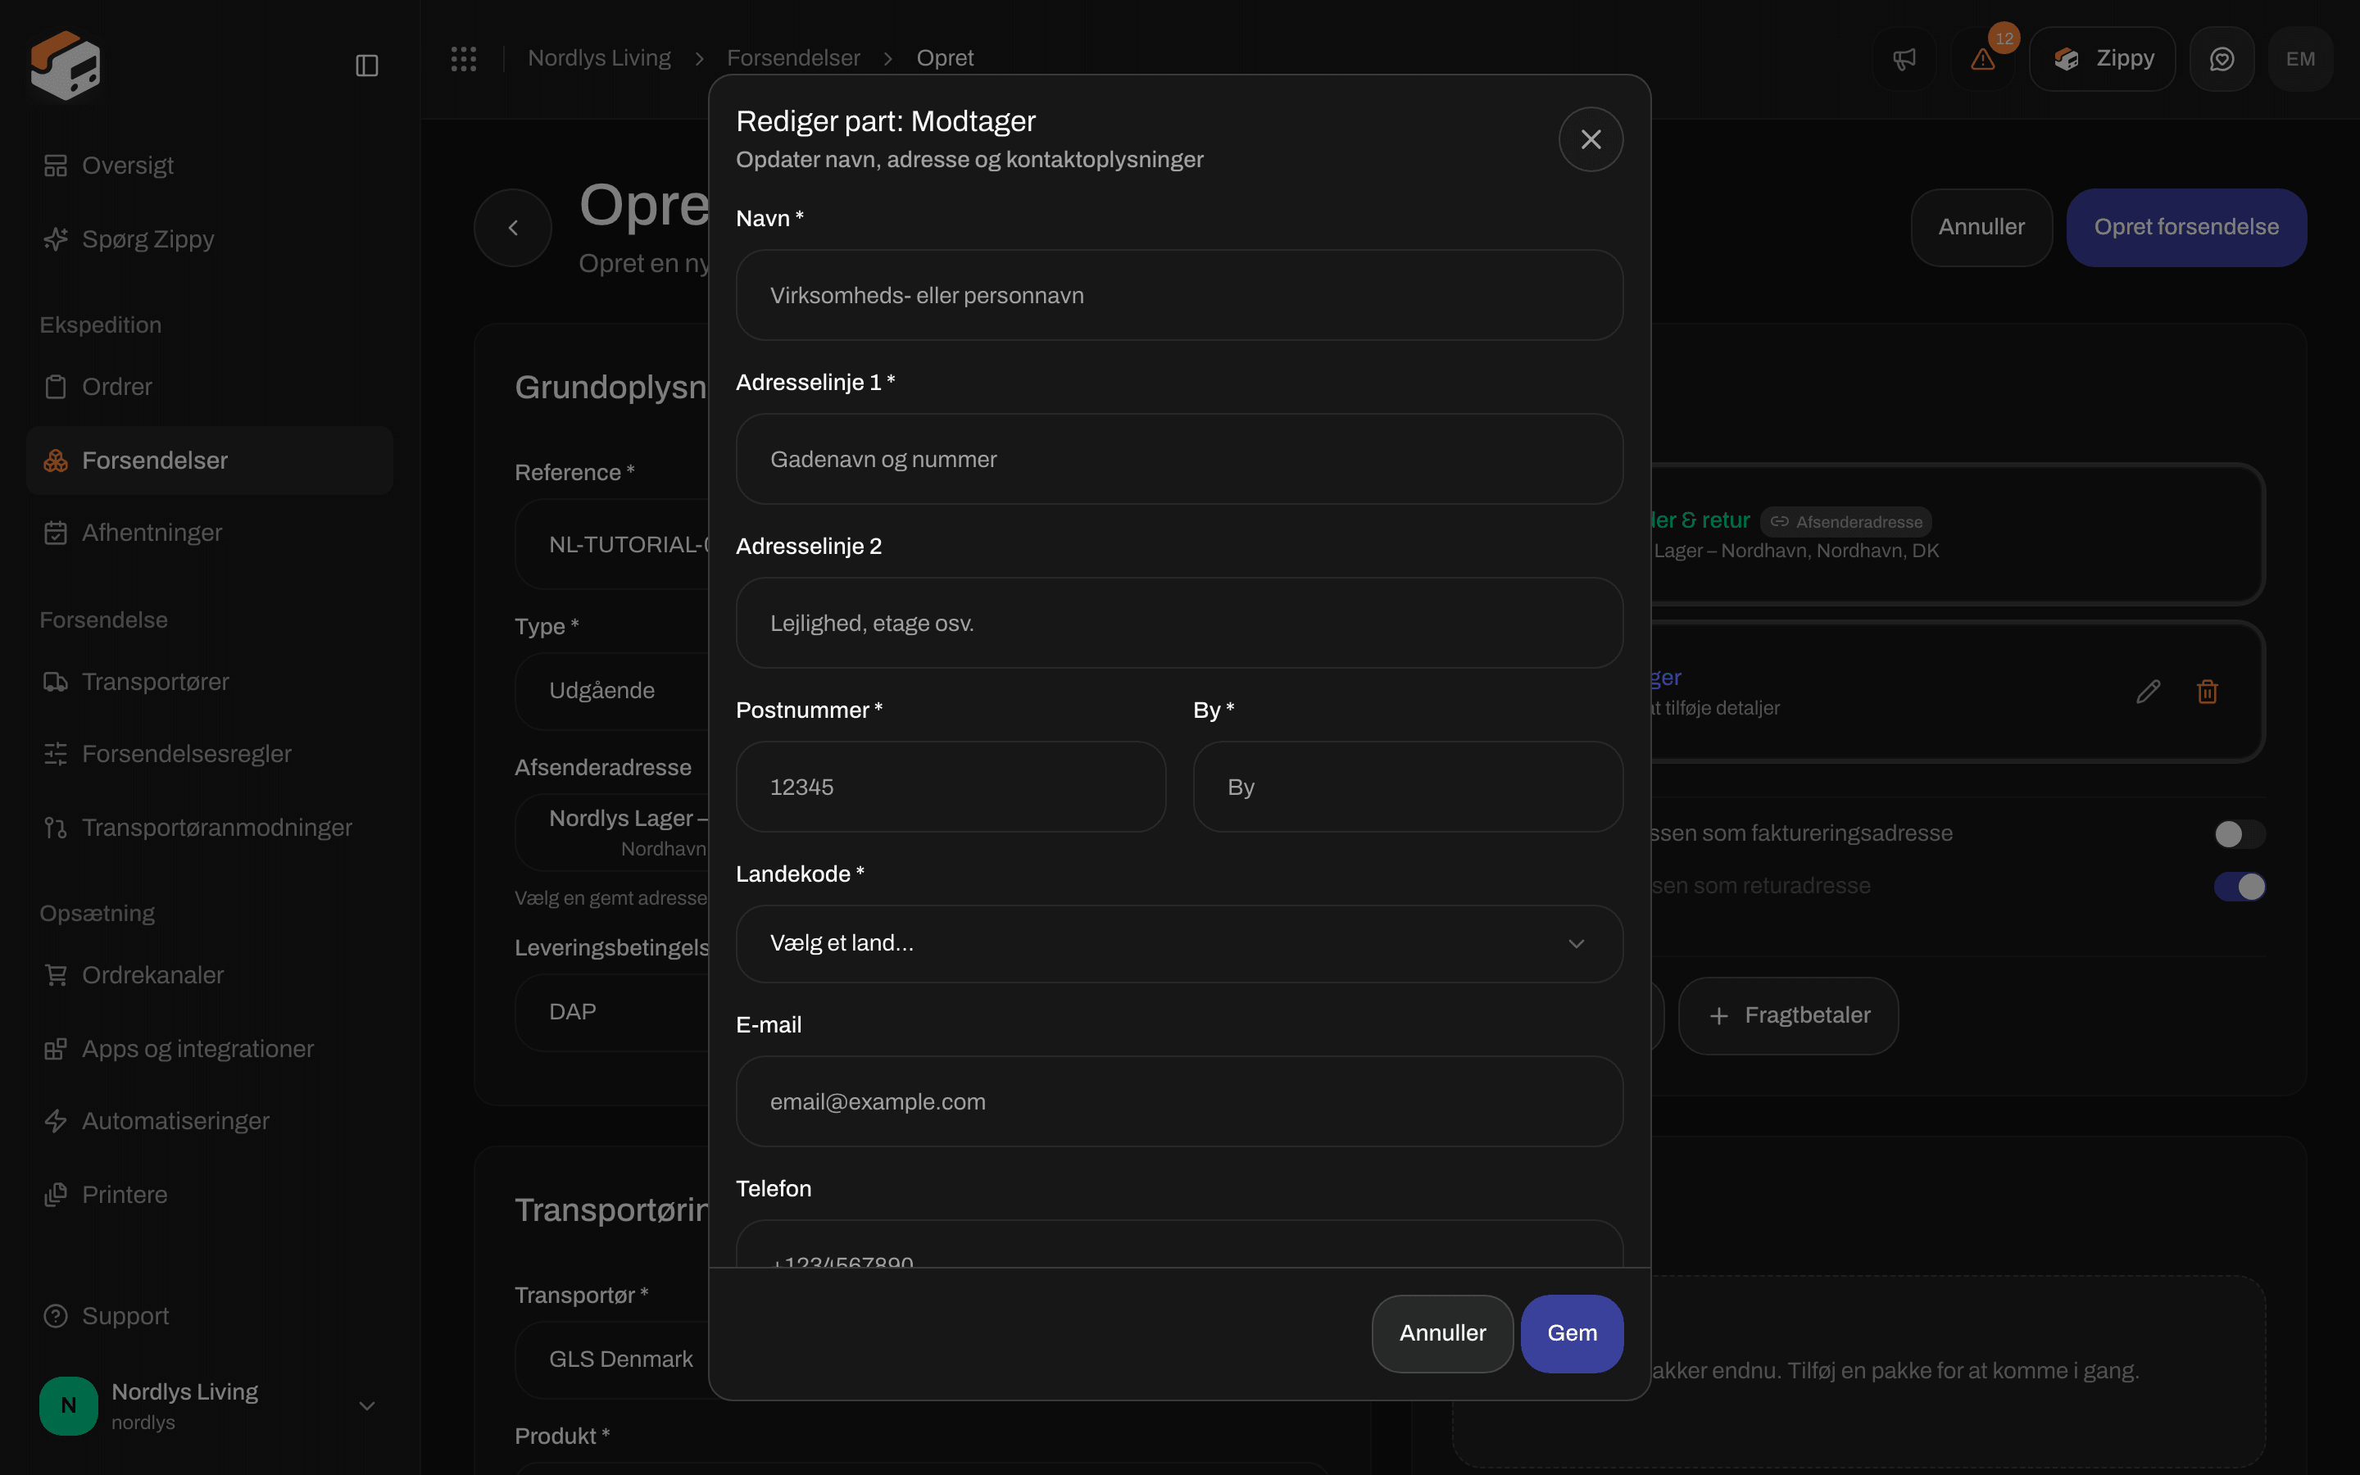Screen dimensions: 2360x1475
Task: Open Printere page
Action: pyautogui.click(x=210, y=1195)
